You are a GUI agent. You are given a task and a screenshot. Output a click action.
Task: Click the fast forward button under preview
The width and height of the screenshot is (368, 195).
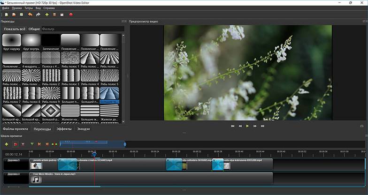[255, 126]
